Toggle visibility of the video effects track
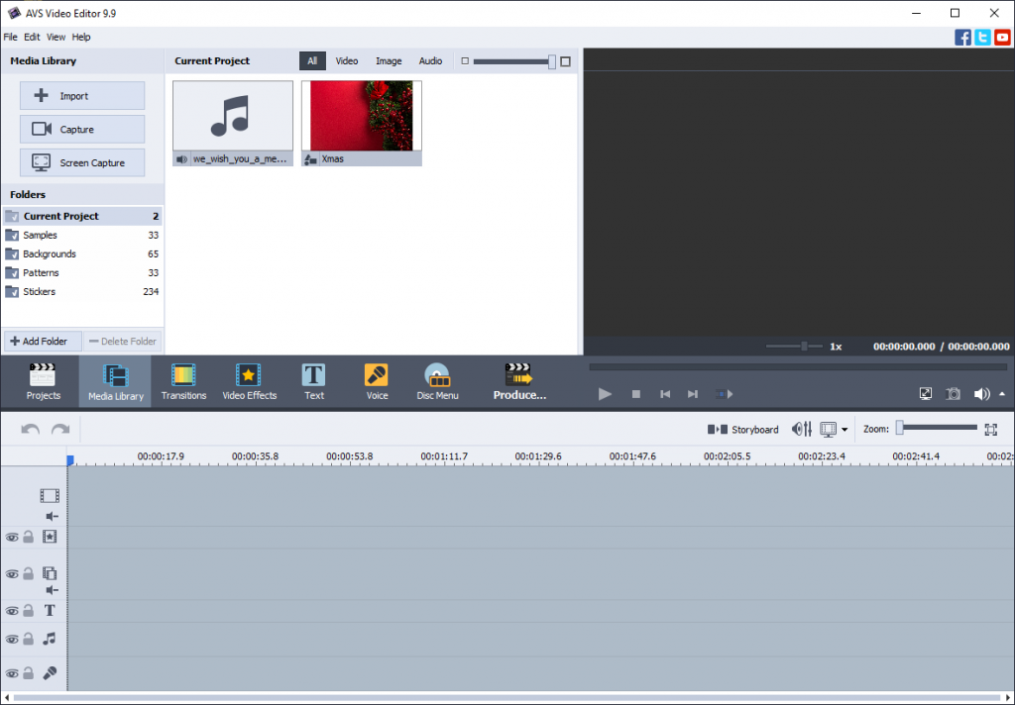 (12, 537)
